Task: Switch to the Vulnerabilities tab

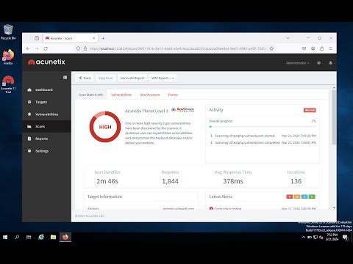Action: pyautogui.click(x=121, y=95)
